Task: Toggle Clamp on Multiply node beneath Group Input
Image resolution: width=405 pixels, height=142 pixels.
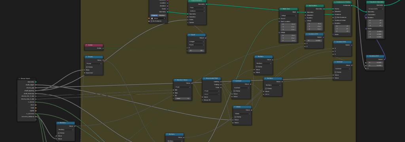Action: (59, 133)
